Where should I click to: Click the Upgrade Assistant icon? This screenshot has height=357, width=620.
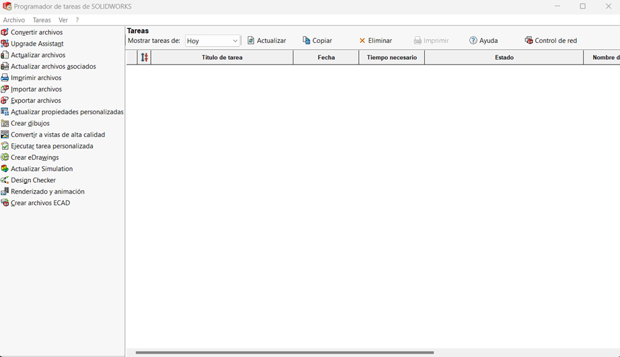(5, 44)
